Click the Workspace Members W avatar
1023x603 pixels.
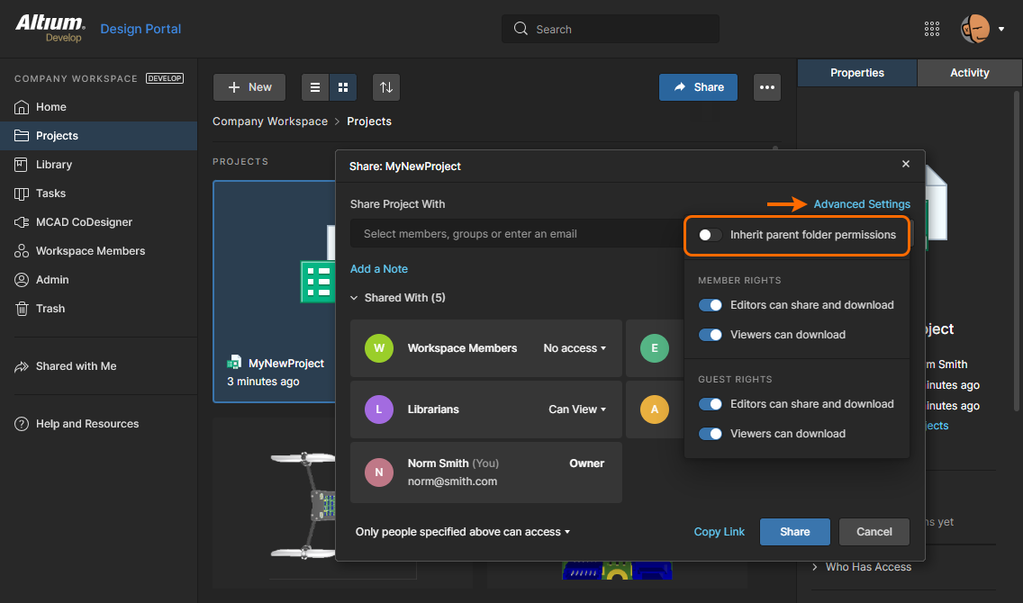379,348
